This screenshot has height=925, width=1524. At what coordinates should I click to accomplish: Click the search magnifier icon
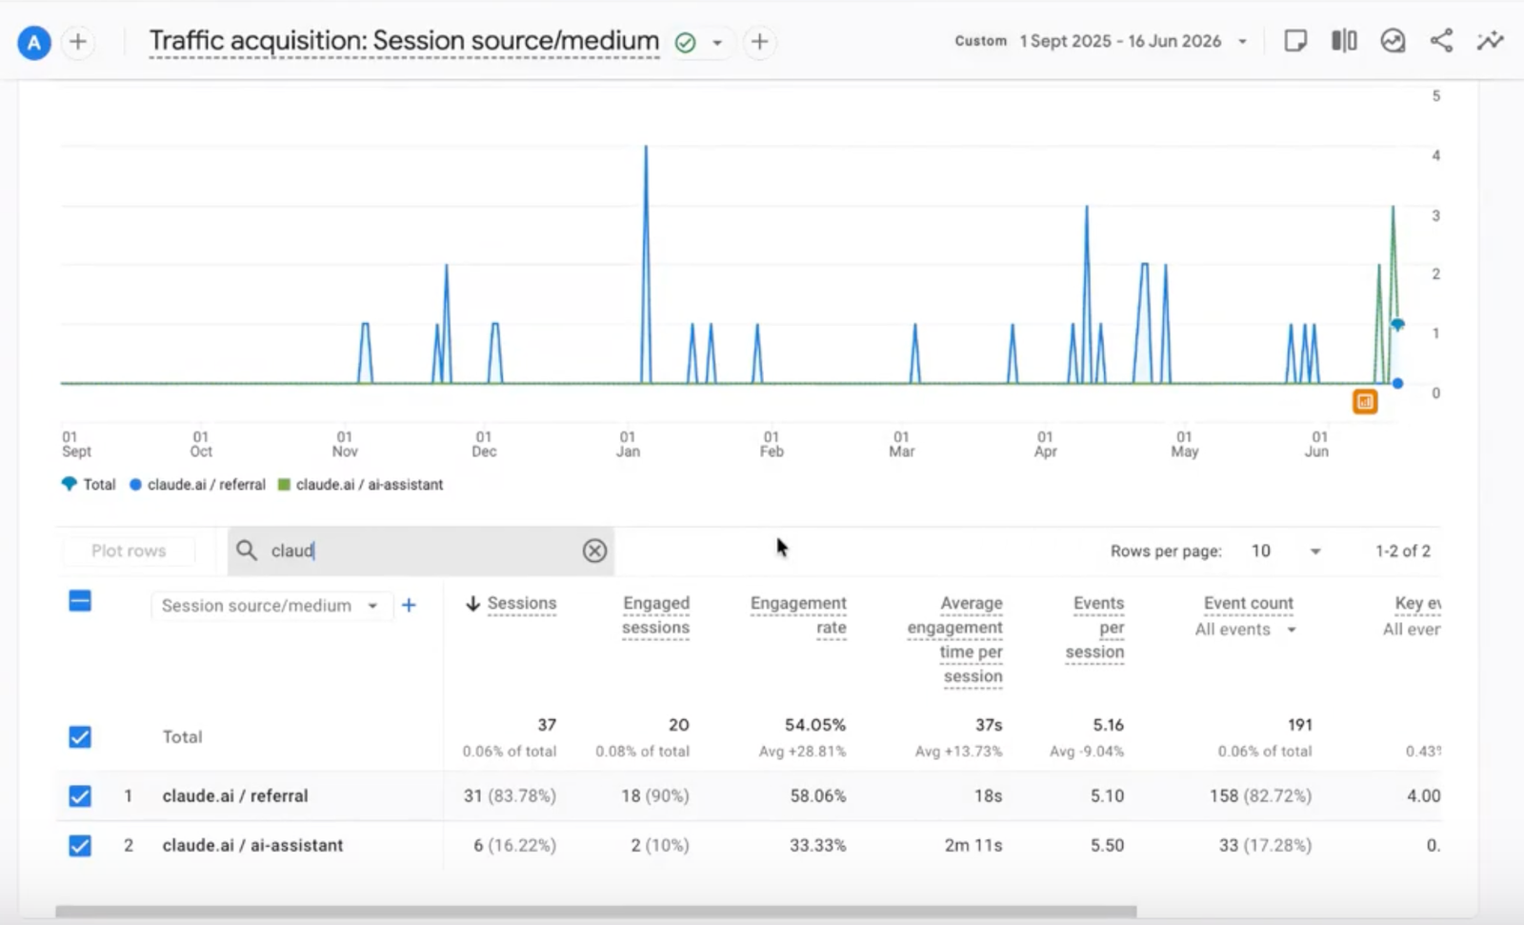[x=247, y=551]
